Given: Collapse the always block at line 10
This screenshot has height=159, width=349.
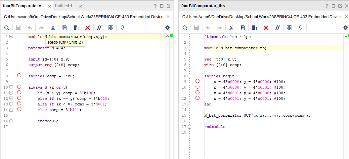Looking at the screenshot, I should (x=11, y=87).
